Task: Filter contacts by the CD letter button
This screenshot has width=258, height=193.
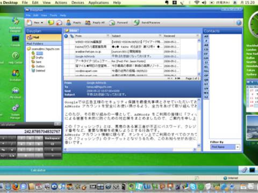Action: [x=206, y=49]
